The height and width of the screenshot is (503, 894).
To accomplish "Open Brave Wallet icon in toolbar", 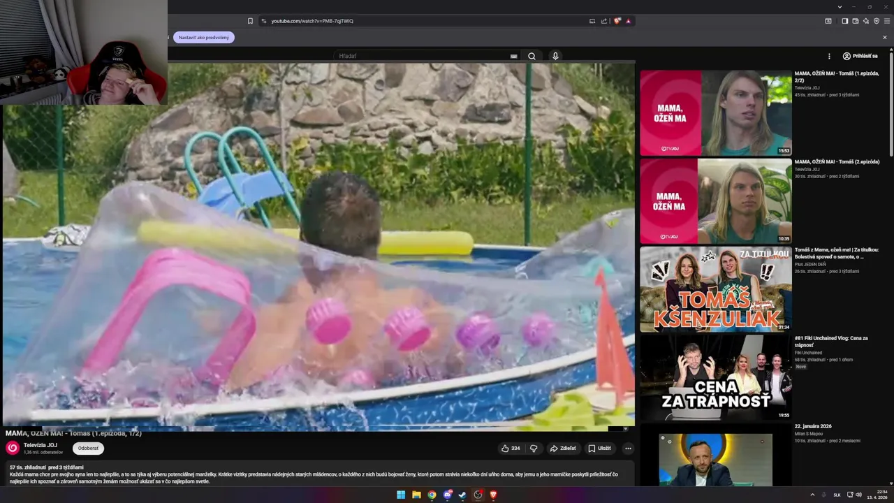I will pos(856,21).
